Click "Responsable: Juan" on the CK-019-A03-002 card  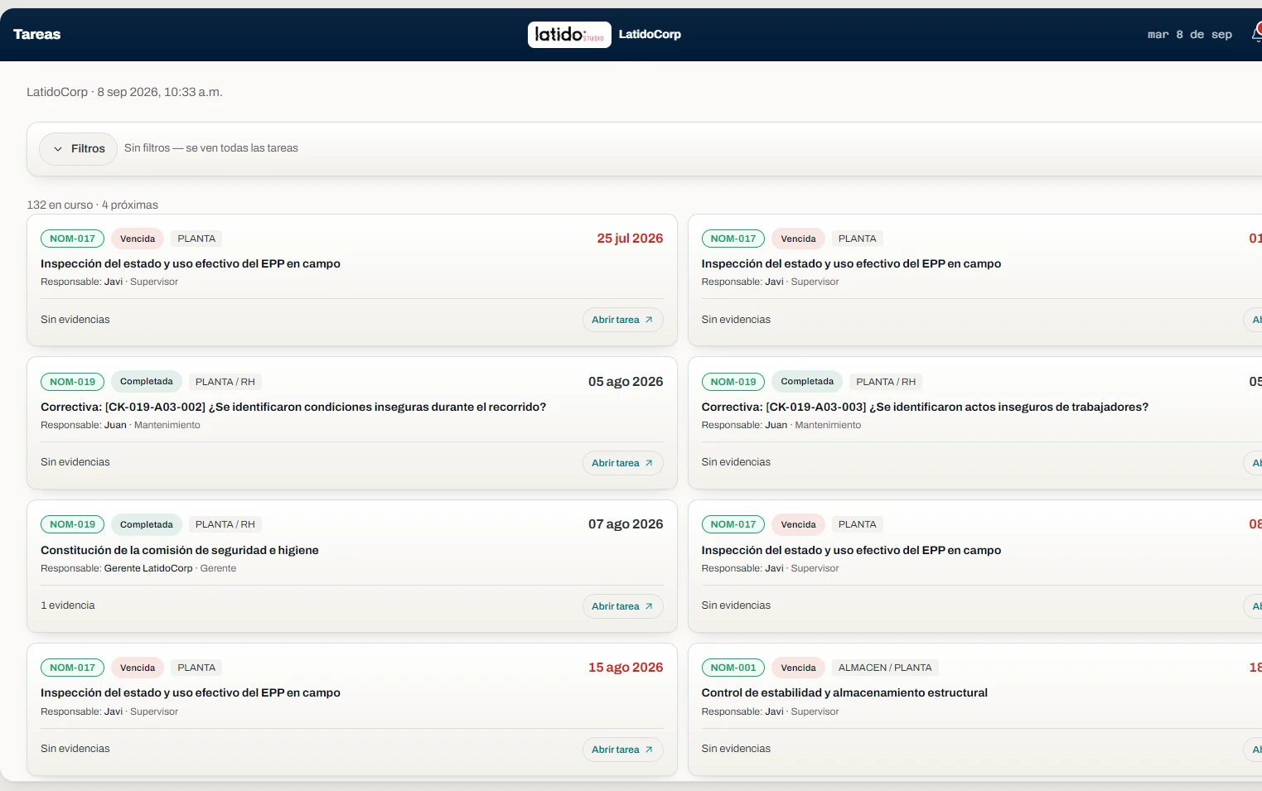[x=84, y=425]
